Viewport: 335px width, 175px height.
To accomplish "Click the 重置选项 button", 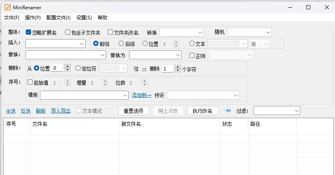I will [x=134, y=111].
